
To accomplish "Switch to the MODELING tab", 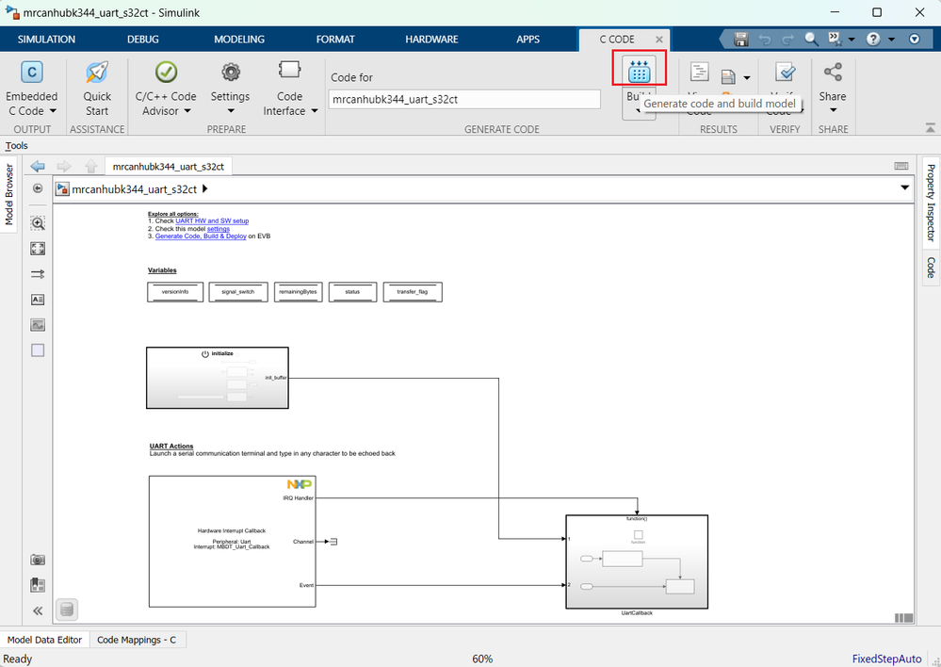I will click(x=239, y=39).
